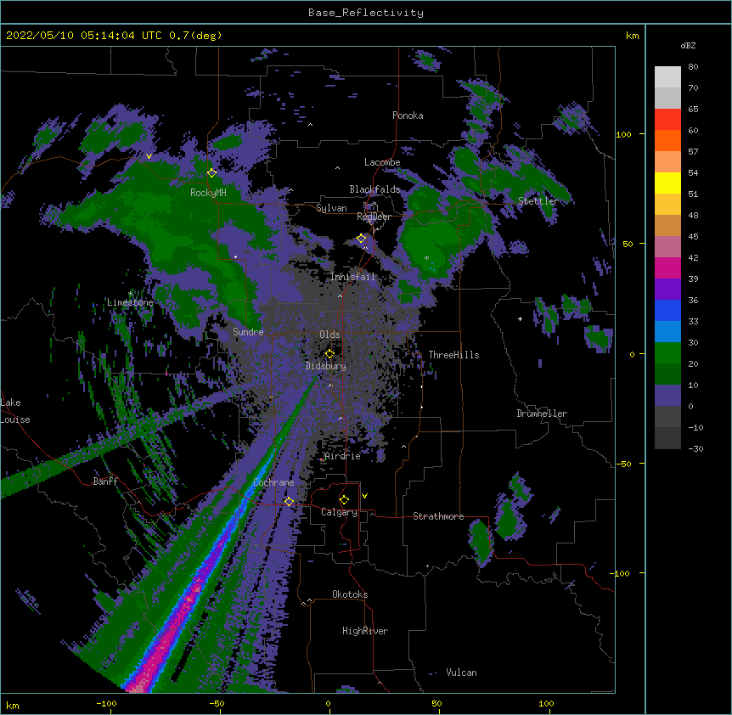Click the Lacombe city label
This screenshot has width=732, height=715.
click(x=382, y=162)
